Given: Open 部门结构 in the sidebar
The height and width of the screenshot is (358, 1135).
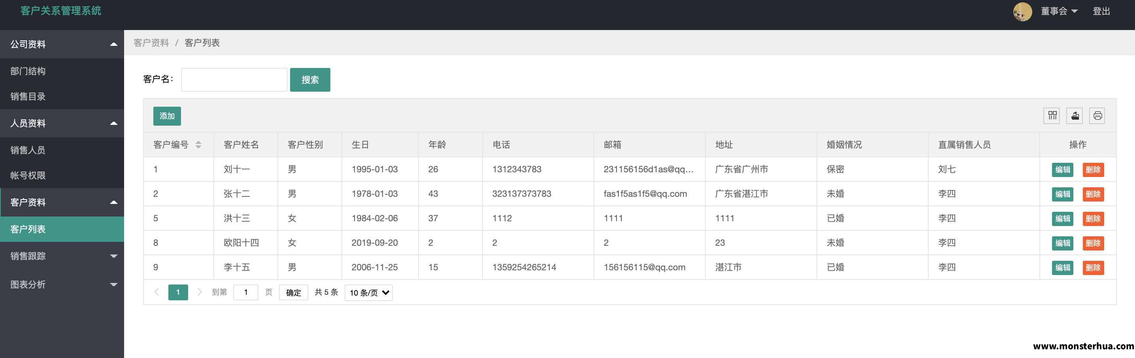Looking at the screenshot, I should pyautogui.click(x=62, y=72).
